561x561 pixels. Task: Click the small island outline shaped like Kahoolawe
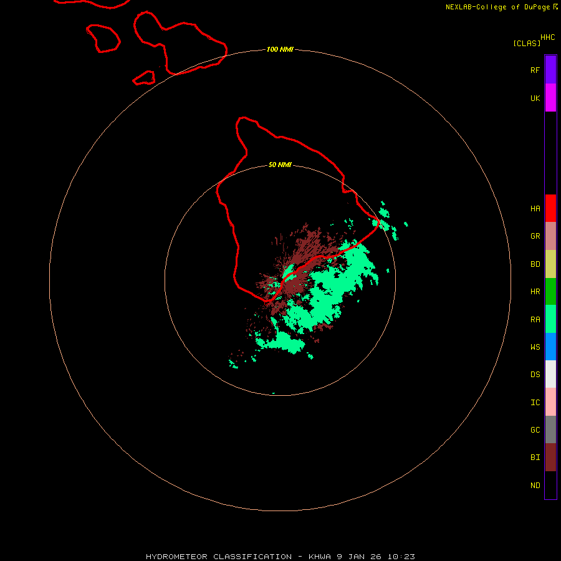click(144, 78)
